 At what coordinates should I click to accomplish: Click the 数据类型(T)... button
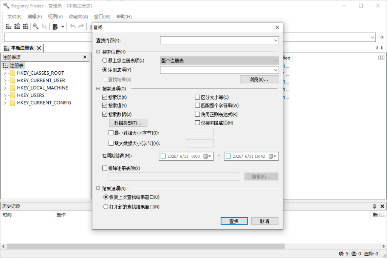point(128,123)
